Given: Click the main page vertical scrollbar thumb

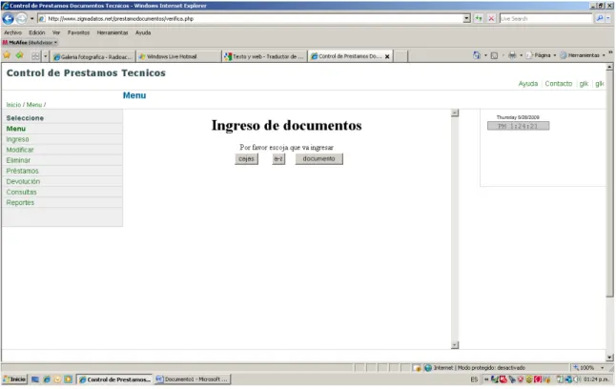Looking at the screenshot, I should coord(609,184).
